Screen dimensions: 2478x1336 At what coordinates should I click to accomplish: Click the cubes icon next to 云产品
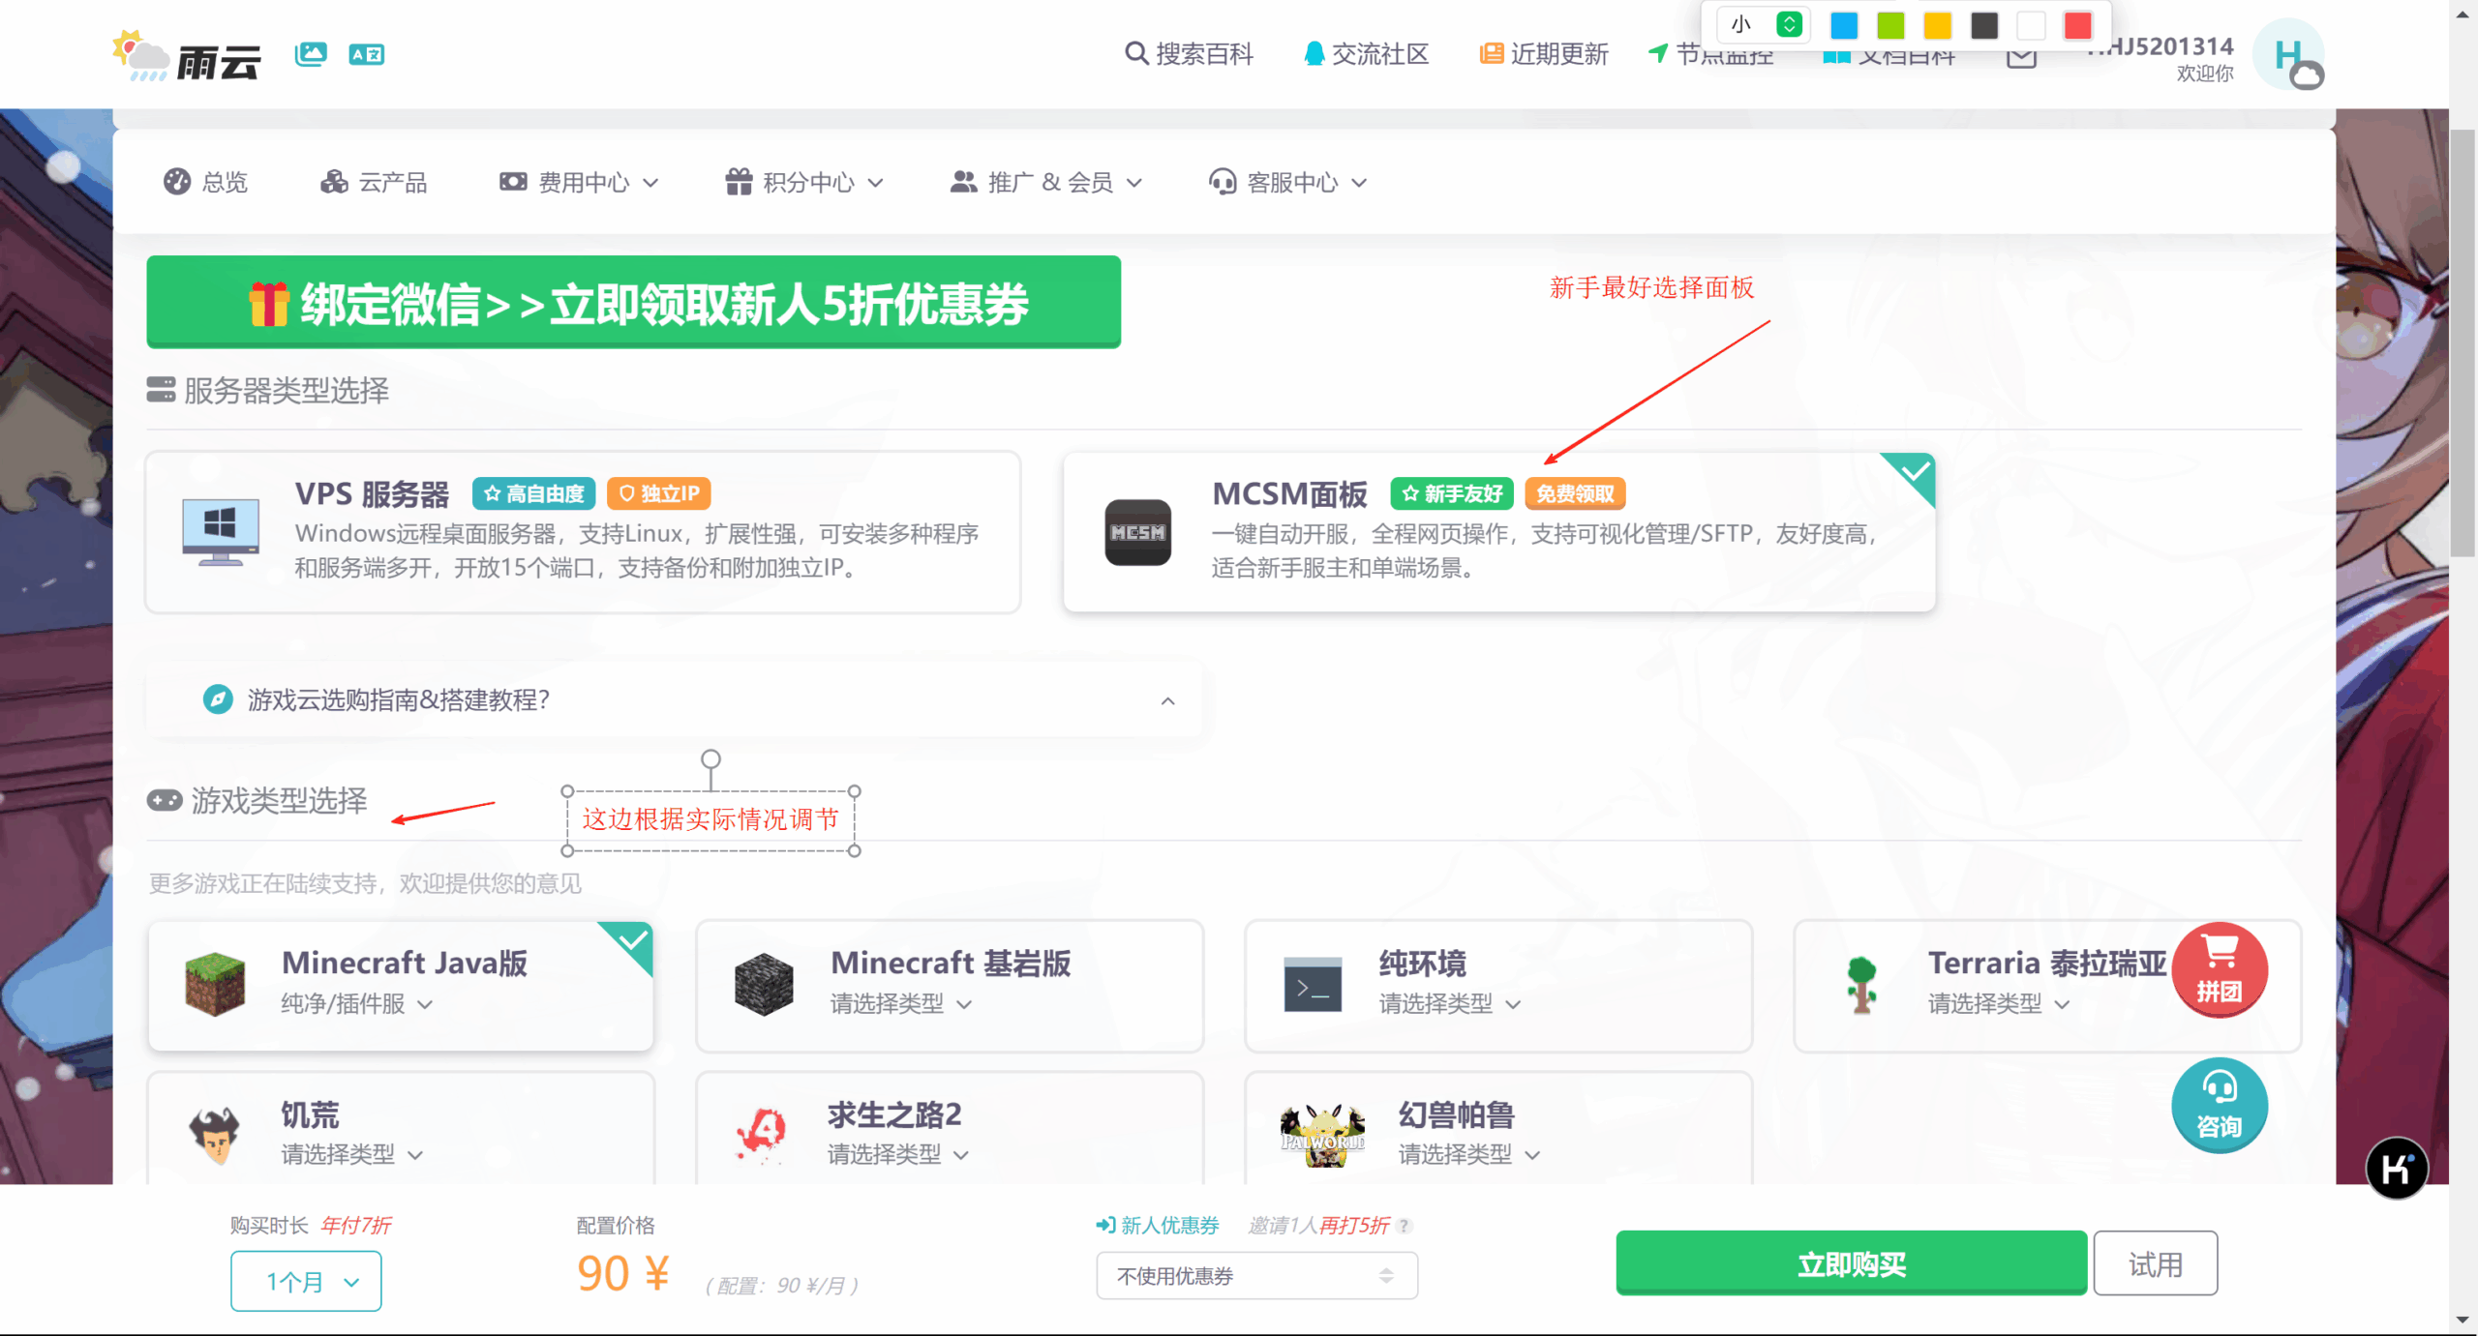tap(334, 182)
